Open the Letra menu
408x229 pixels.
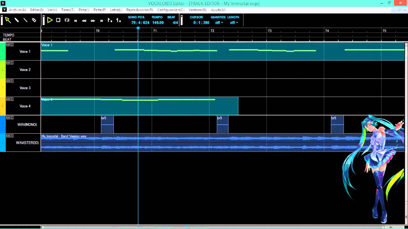tap(116, 10)
